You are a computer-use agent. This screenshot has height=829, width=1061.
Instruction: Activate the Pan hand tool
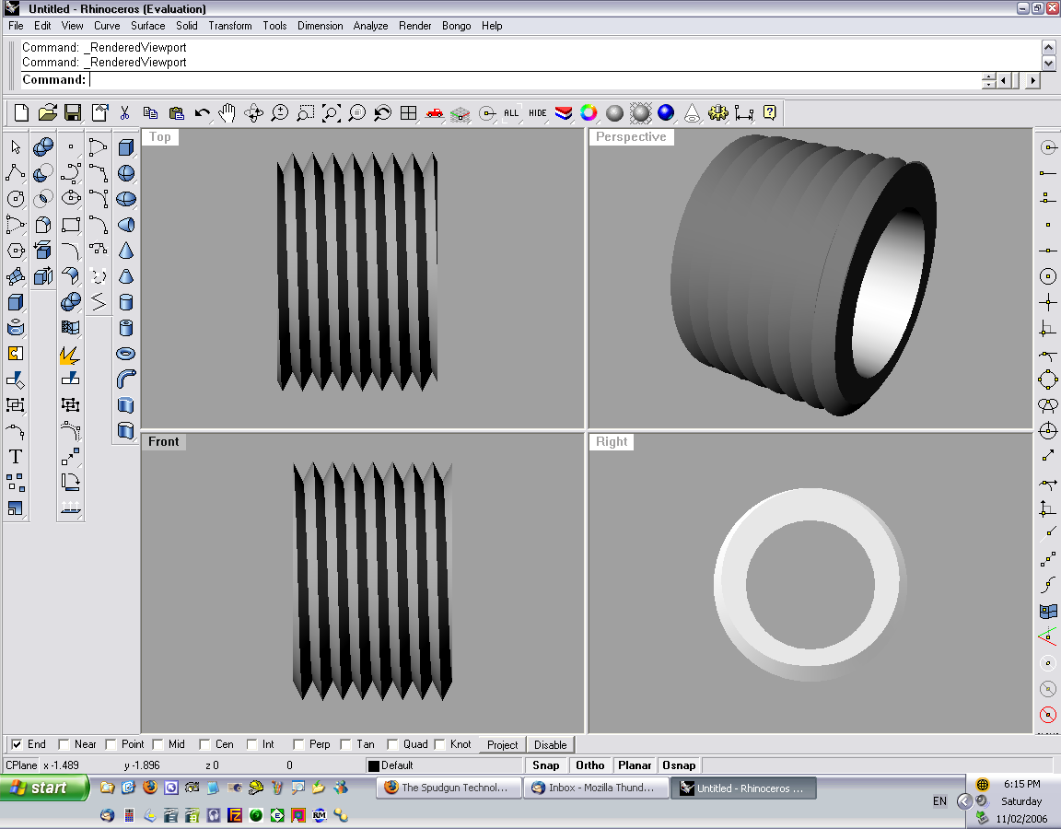[x=227, y=113]
